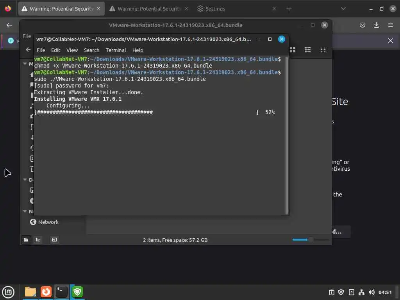Click the info icon on the notification bar
Image resolution: width=400 pixels, height=300 pixels.
[11, 41]
